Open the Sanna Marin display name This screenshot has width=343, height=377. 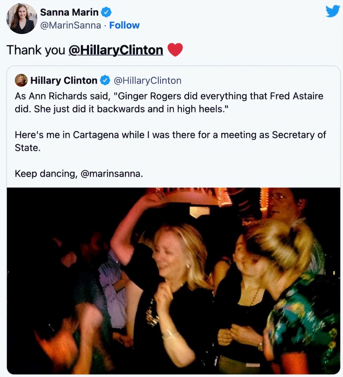[x=69, y=12]
